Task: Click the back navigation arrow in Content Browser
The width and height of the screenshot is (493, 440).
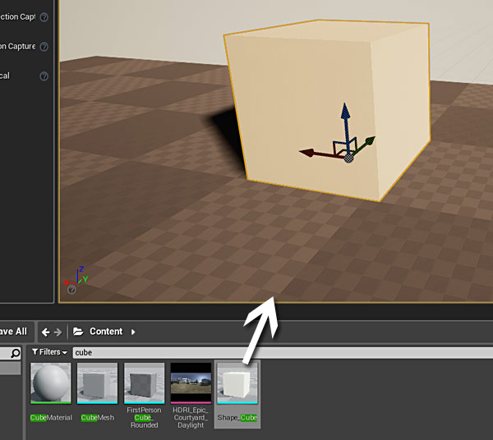Action: (45, 332)
